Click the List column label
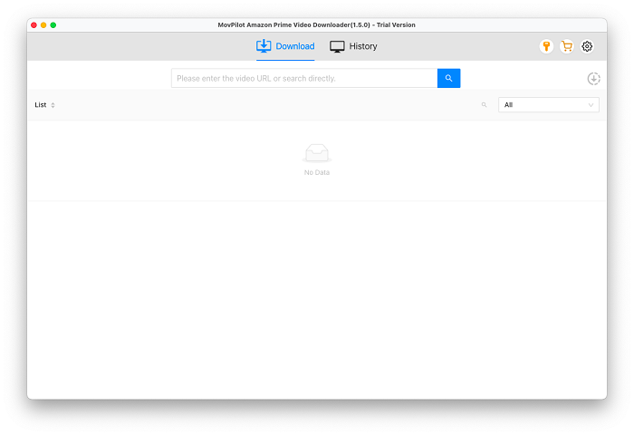The width and height of the screenshot is (634, 435). click(40, 105)
